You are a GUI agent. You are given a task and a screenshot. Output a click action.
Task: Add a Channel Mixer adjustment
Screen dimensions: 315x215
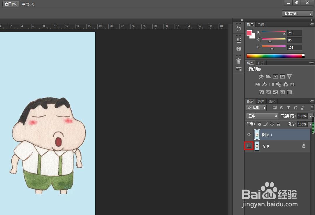pyautogui.click(x=286, y=85)
